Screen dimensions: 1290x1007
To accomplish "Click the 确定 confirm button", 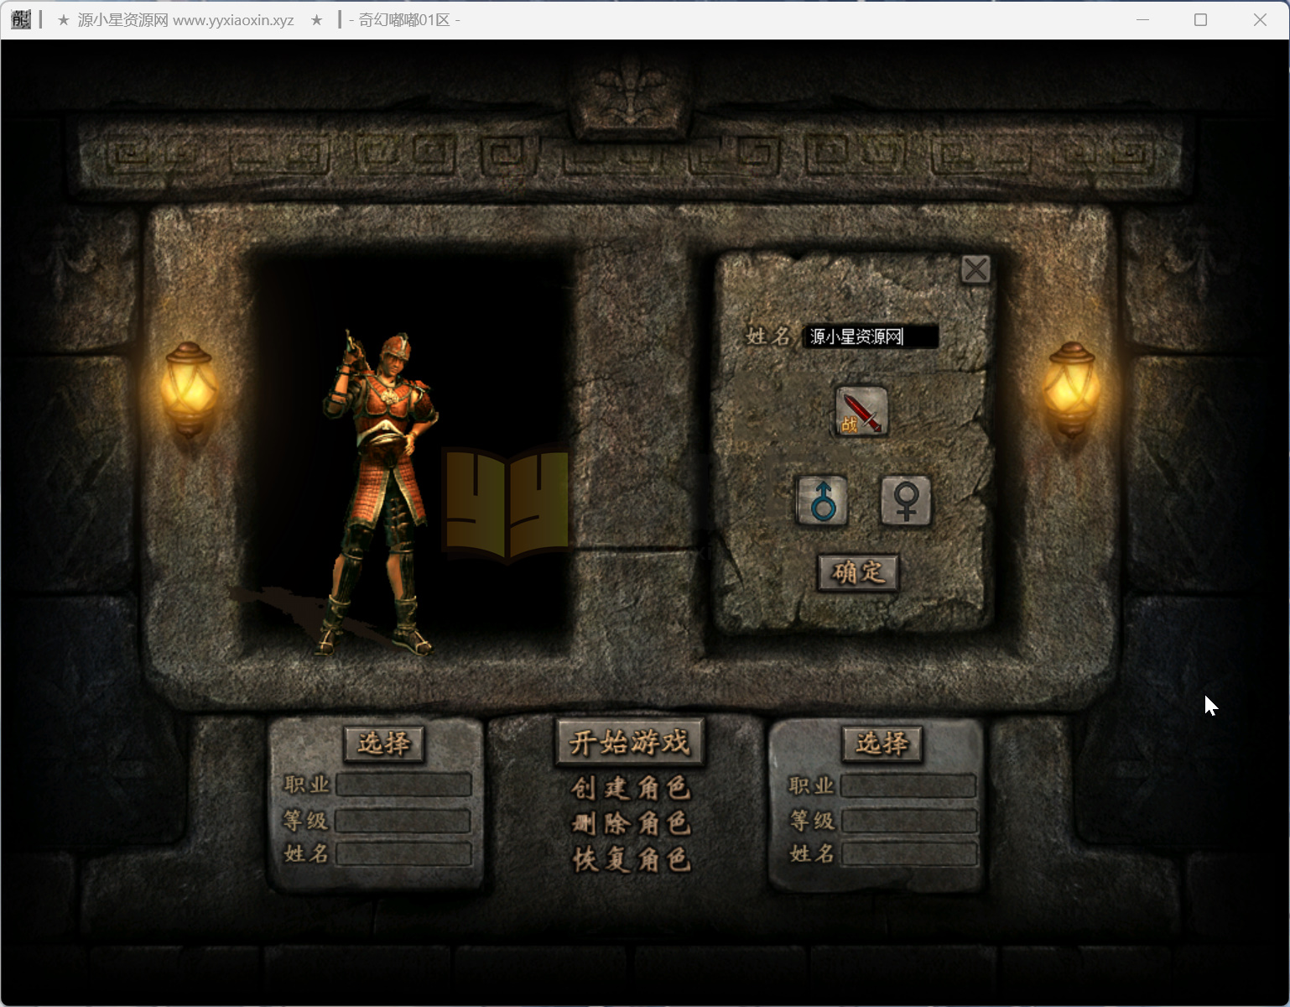I will pos(858,573).
